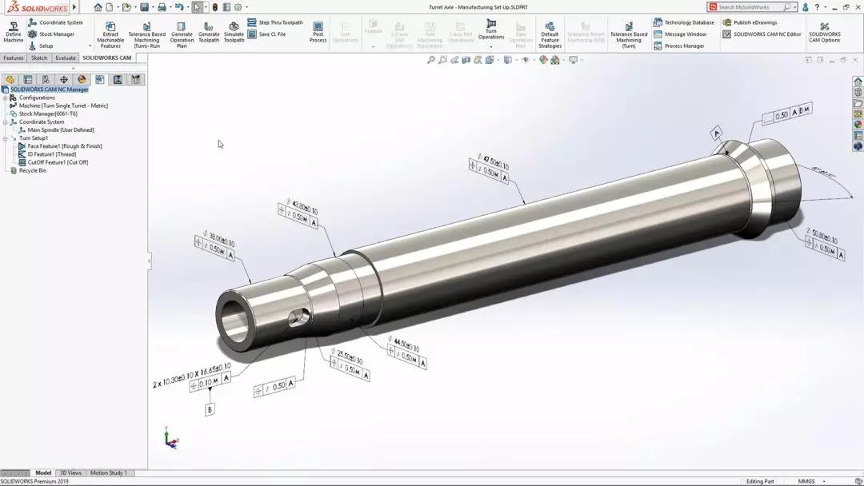This screenshot has height=486, width=864.
Task: Switch to the Motion Study 1 tab
Action: point(108,472)
